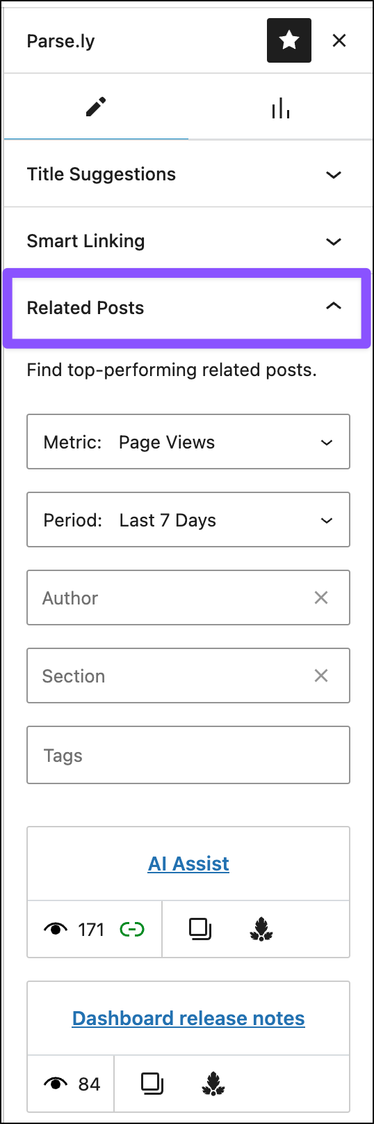
Task: Copy the AI Assist post URL icon
Action: (x=200, y=929)
